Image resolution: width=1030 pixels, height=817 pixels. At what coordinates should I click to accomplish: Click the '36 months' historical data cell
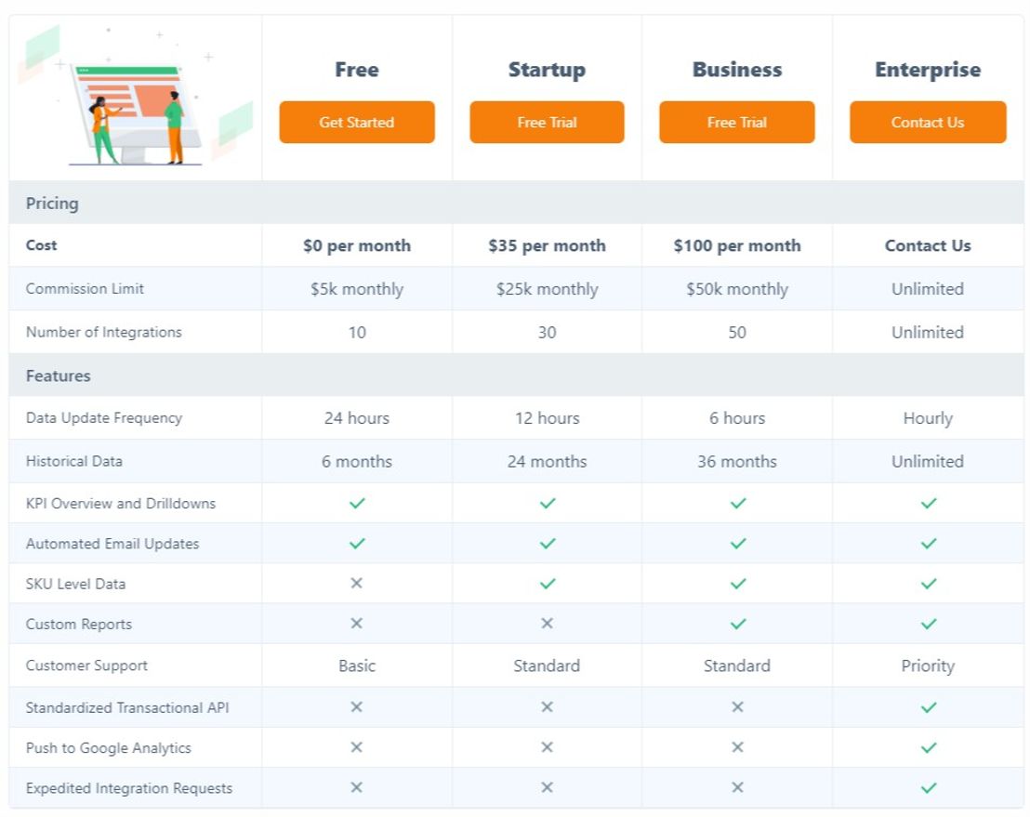pos(737,462)
